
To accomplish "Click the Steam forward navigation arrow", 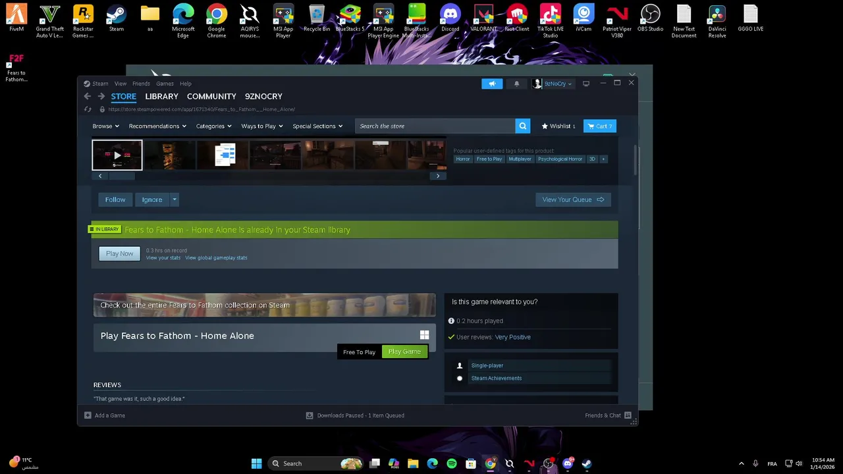I will point(101,96).
